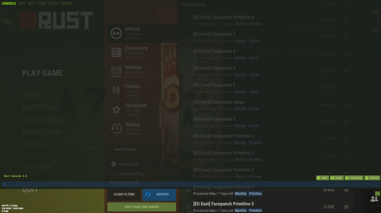
Task: Open the friends list icon showing 26
Action: click(374, 199)
